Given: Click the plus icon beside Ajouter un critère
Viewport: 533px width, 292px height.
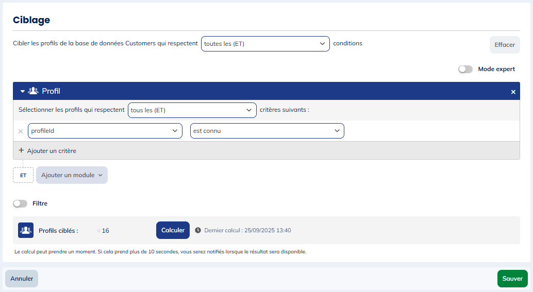Looking at the screenshot, I should [21, 150].
